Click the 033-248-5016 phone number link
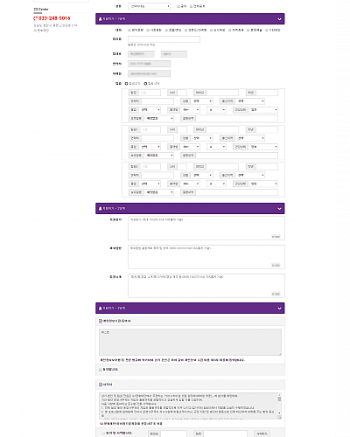This screenshot has width=350, height=437. tap(54, 18)
